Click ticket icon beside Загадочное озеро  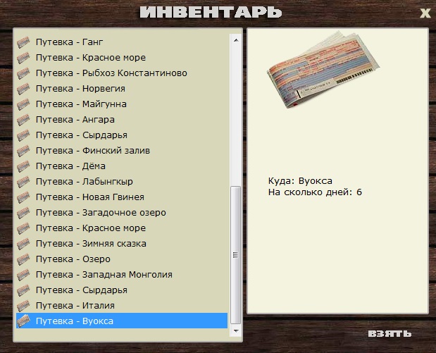click(23, 213)
